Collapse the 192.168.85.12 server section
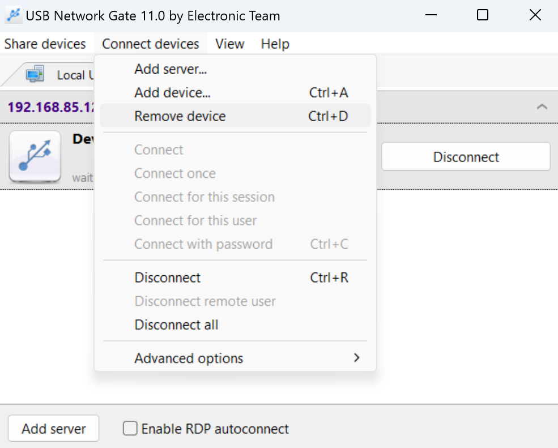 coord(542,106)
